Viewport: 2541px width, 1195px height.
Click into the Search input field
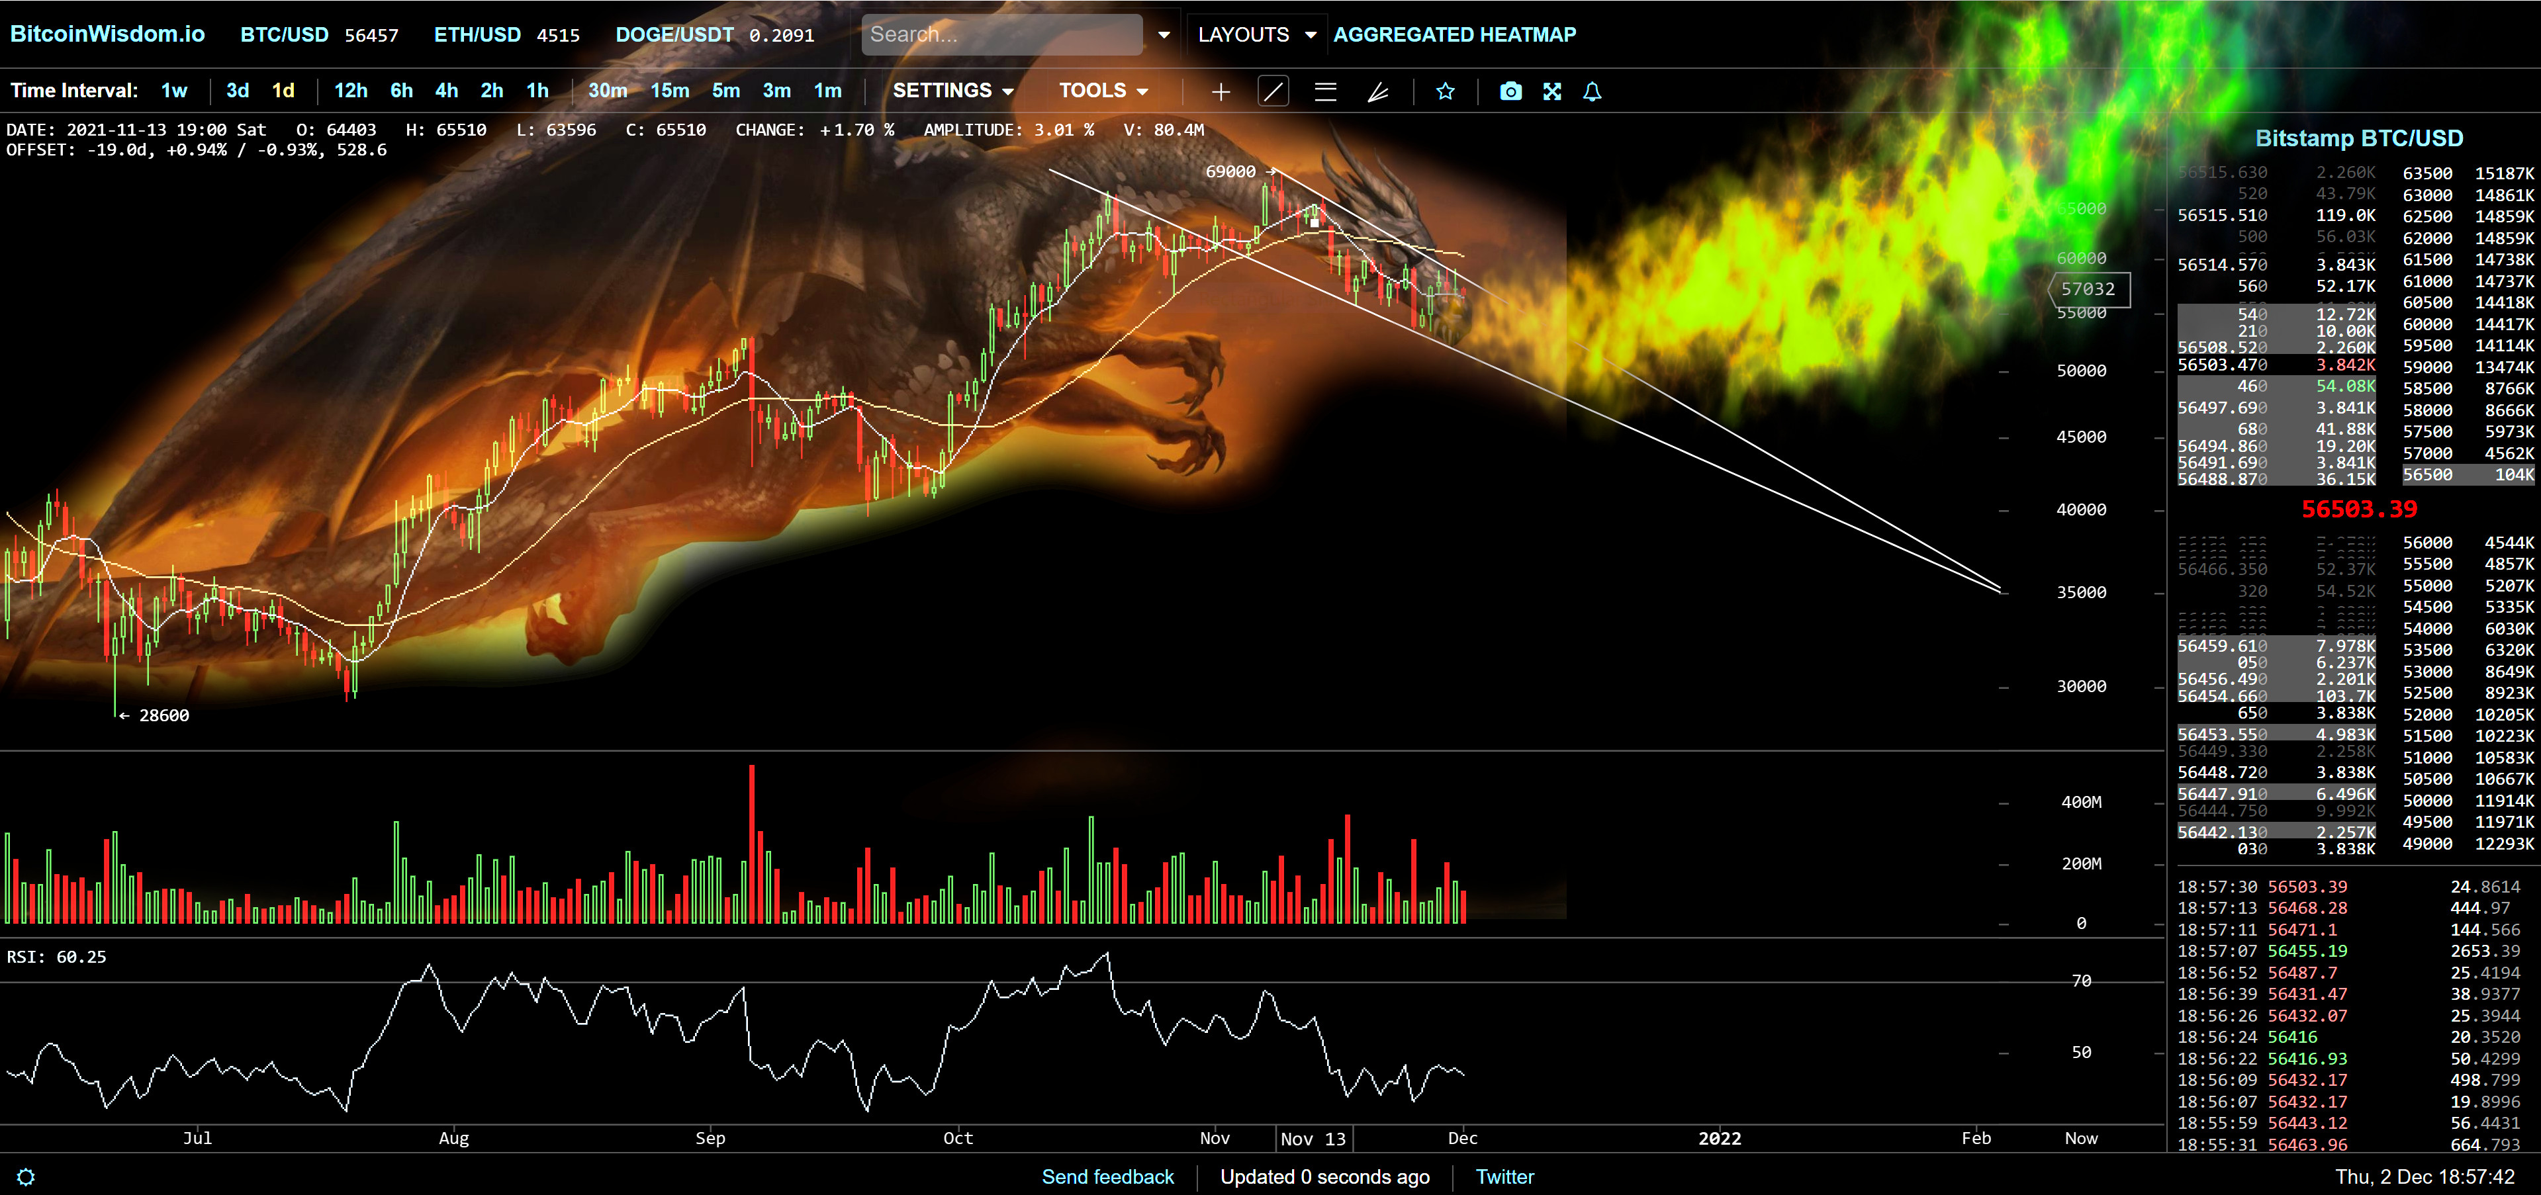click(x=1002, y=34)
